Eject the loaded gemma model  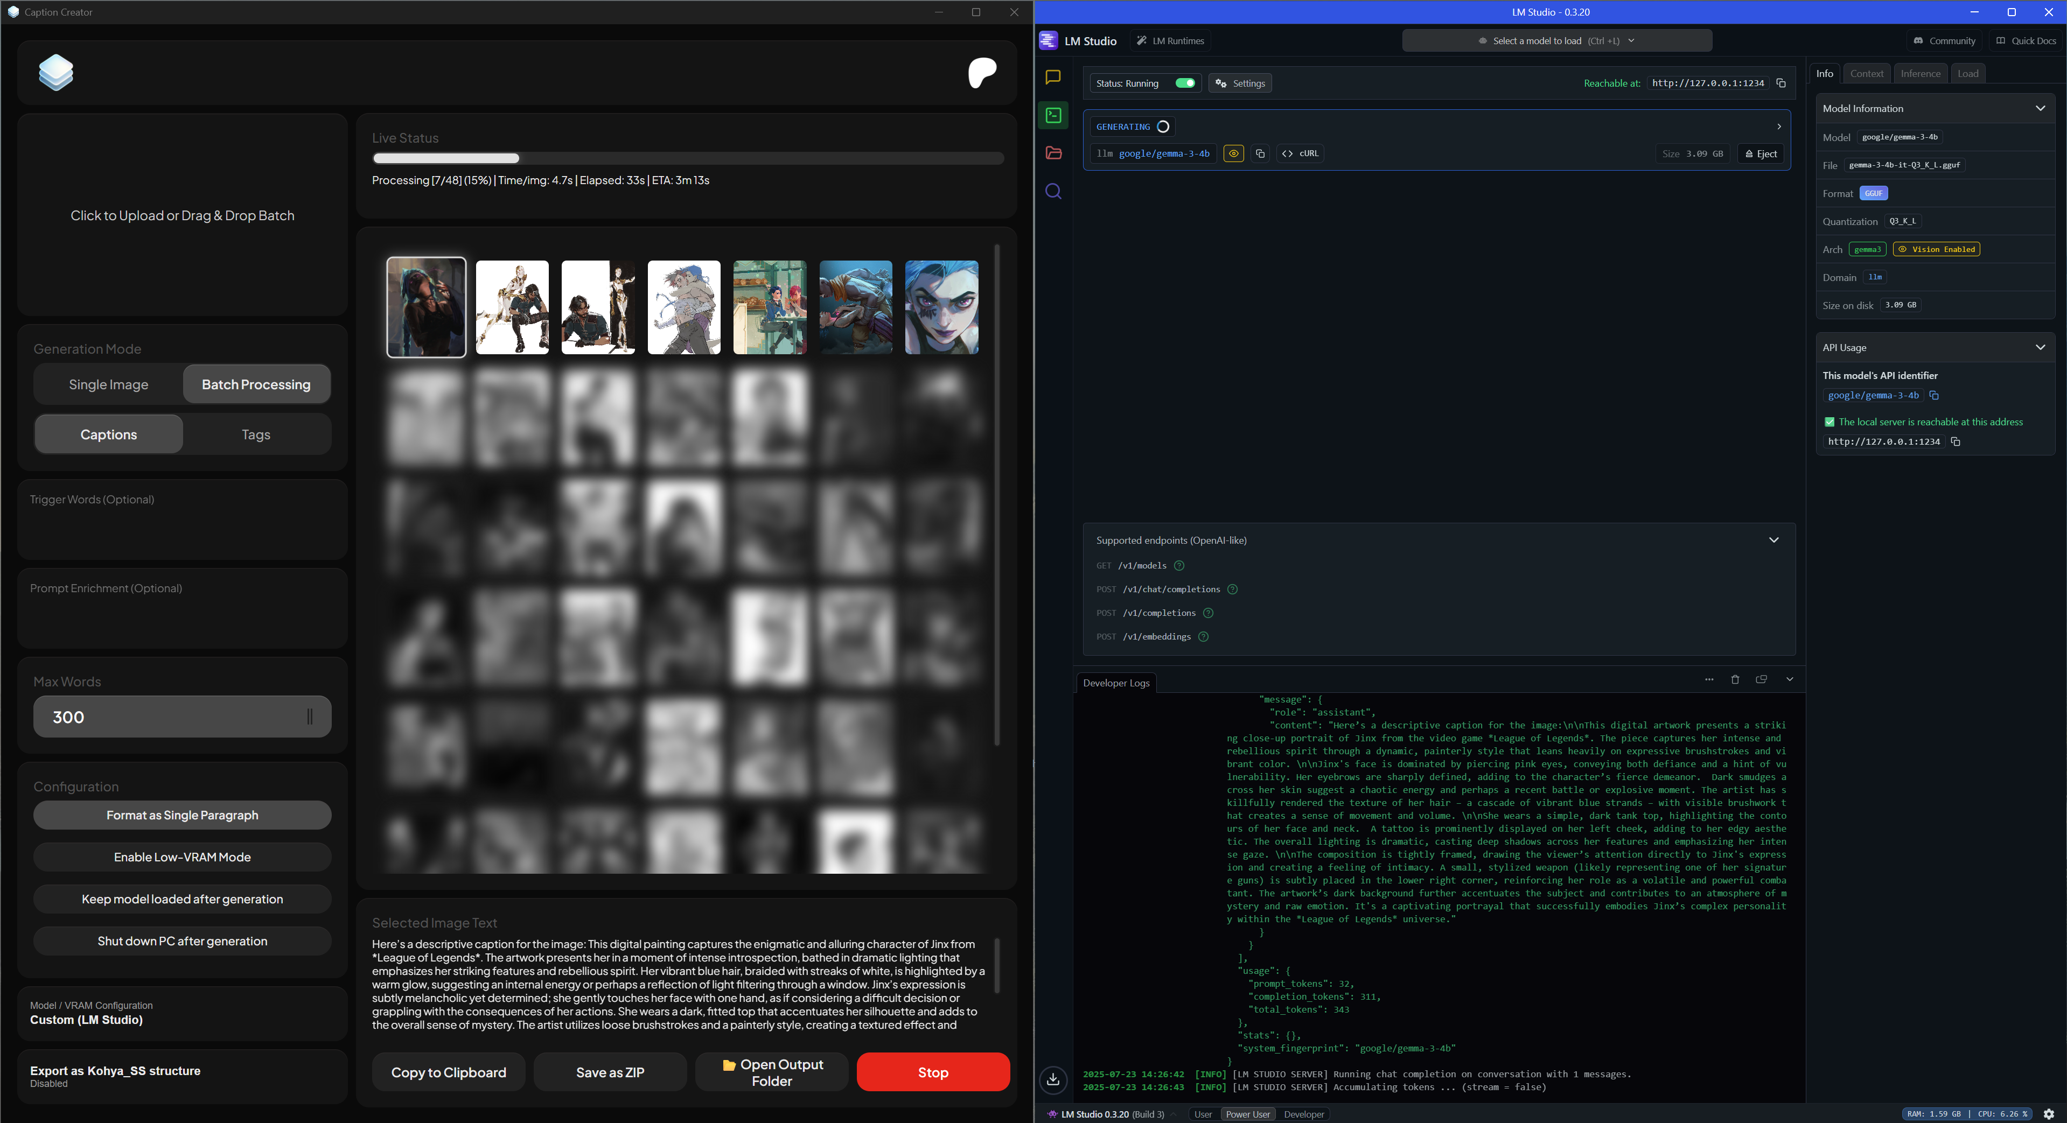[x=1761, y=153]
